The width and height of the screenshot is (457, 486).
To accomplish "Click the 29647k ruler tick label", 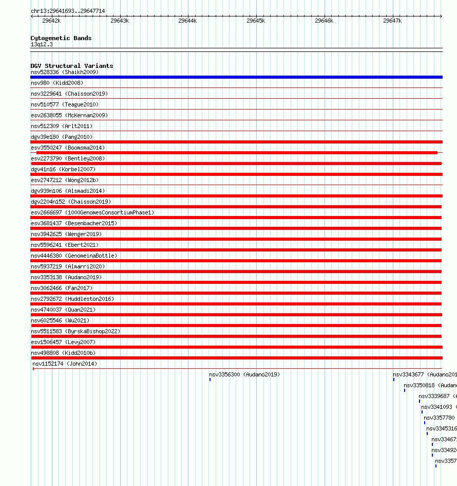I will [392, 21].
